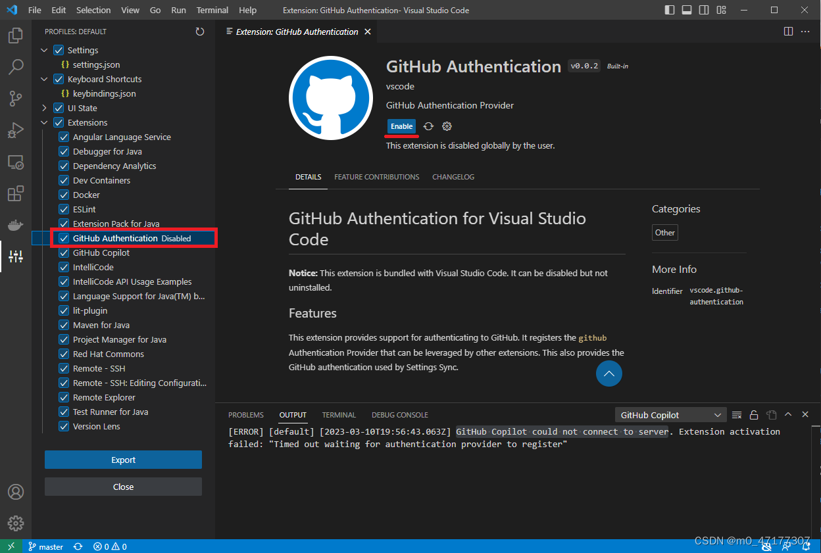Open the Docker view in activity bar
The height and width of the screenshot is (553, 821).
coord(16,225)
